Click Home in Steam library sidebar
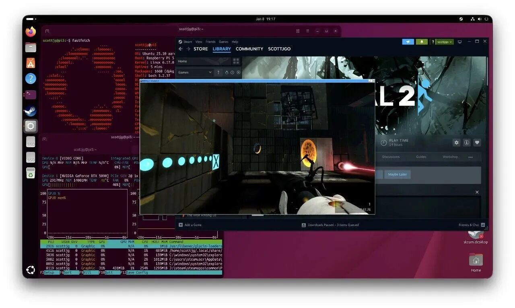Screen dimensions: 515x308 coord(204,61)
